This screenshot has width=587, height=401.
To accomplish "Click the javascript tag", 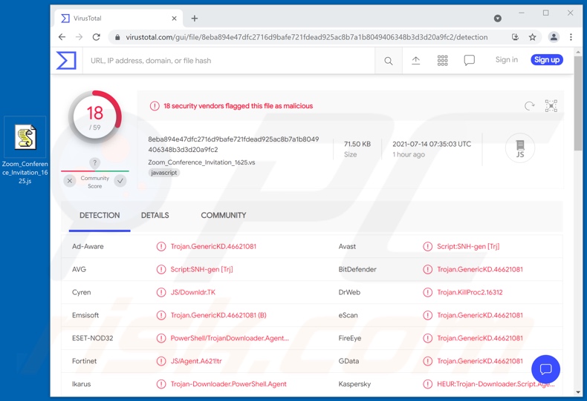I will point(164,173).
